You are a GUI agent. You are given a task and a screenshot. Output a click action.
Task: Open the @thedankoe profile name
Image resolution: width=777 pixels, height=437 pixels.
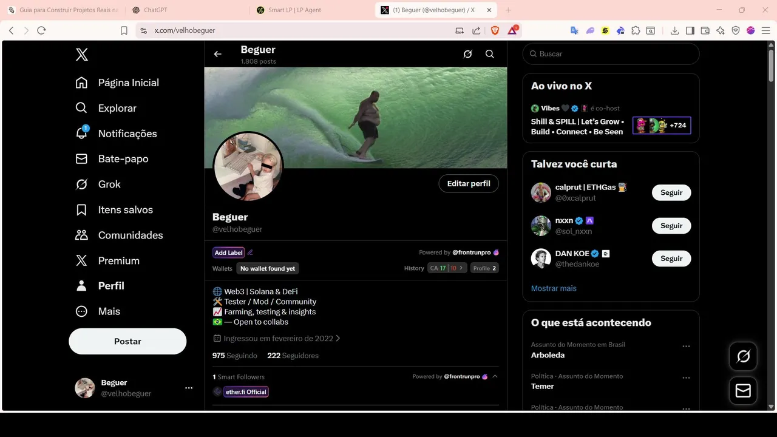click(577, 264)
